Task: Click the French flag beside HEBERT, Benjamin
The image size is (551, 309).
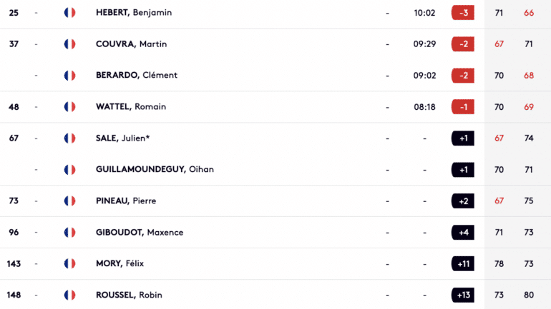Action: tap(69, 13)
